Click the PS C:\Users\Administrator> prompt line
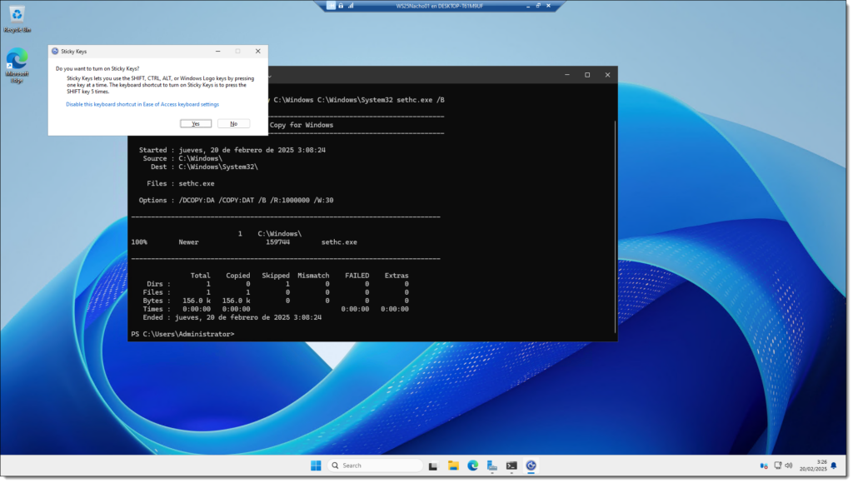Screen dimensions: 853x483 [182, 335]
